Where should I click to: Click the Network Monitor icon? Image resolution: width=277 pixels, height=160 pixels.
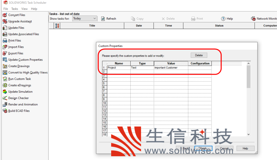pos(253,19)
